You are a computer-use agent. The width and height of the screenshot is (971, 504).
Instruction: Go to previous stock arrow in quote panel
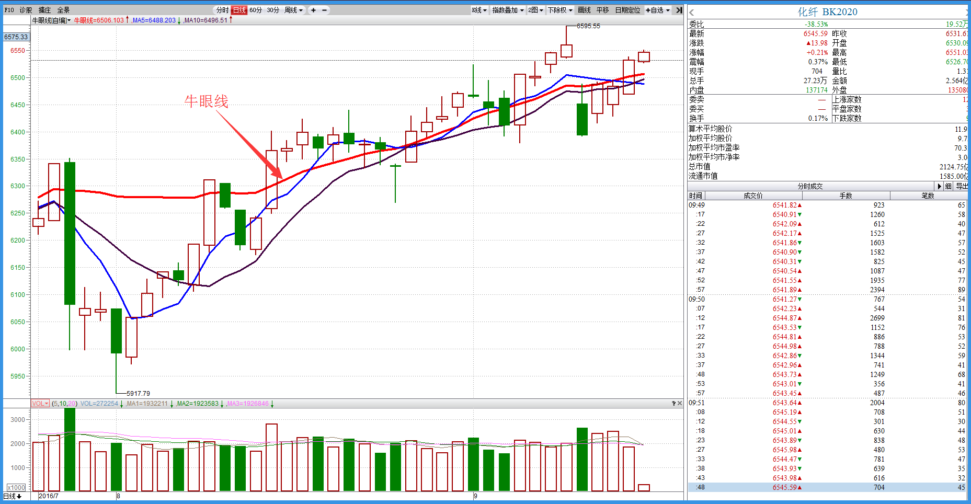692,13
